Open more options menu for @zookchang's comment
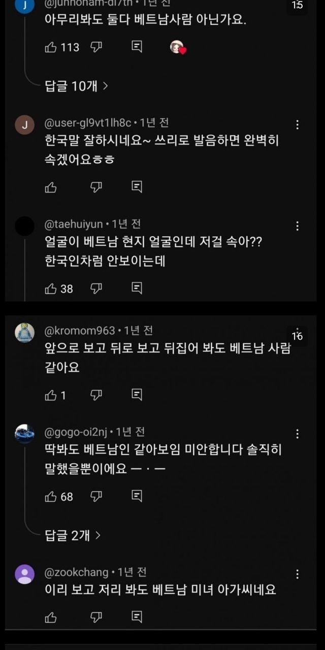 (x=298, y=575)
